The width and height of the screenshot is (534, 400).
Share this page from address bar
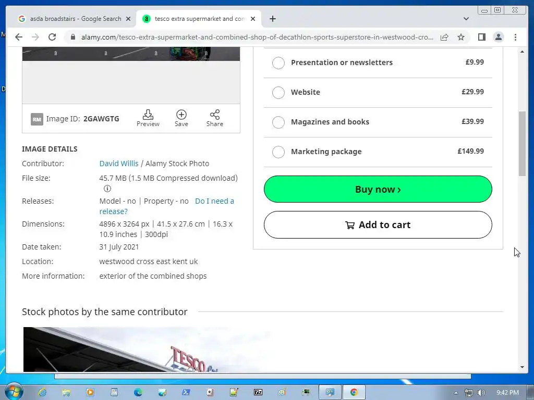[x=444, y=37]
